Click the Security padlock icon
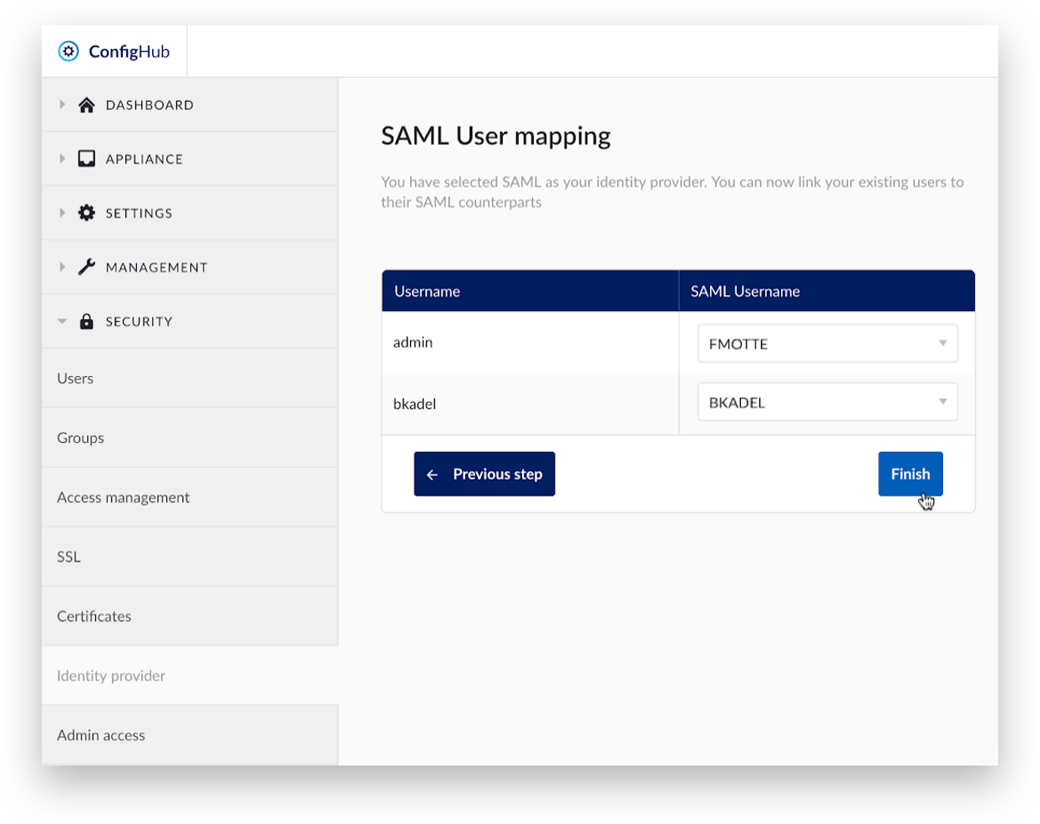Screen dimensions: 1040x824 pos(86,321)
